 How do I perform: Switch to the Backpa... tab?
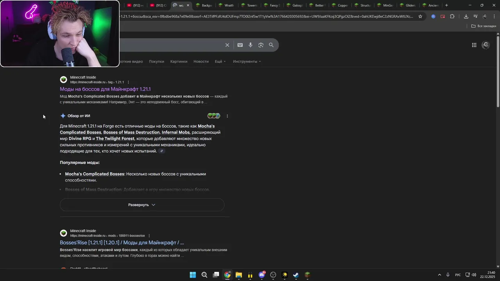click(x=204, y=5)
